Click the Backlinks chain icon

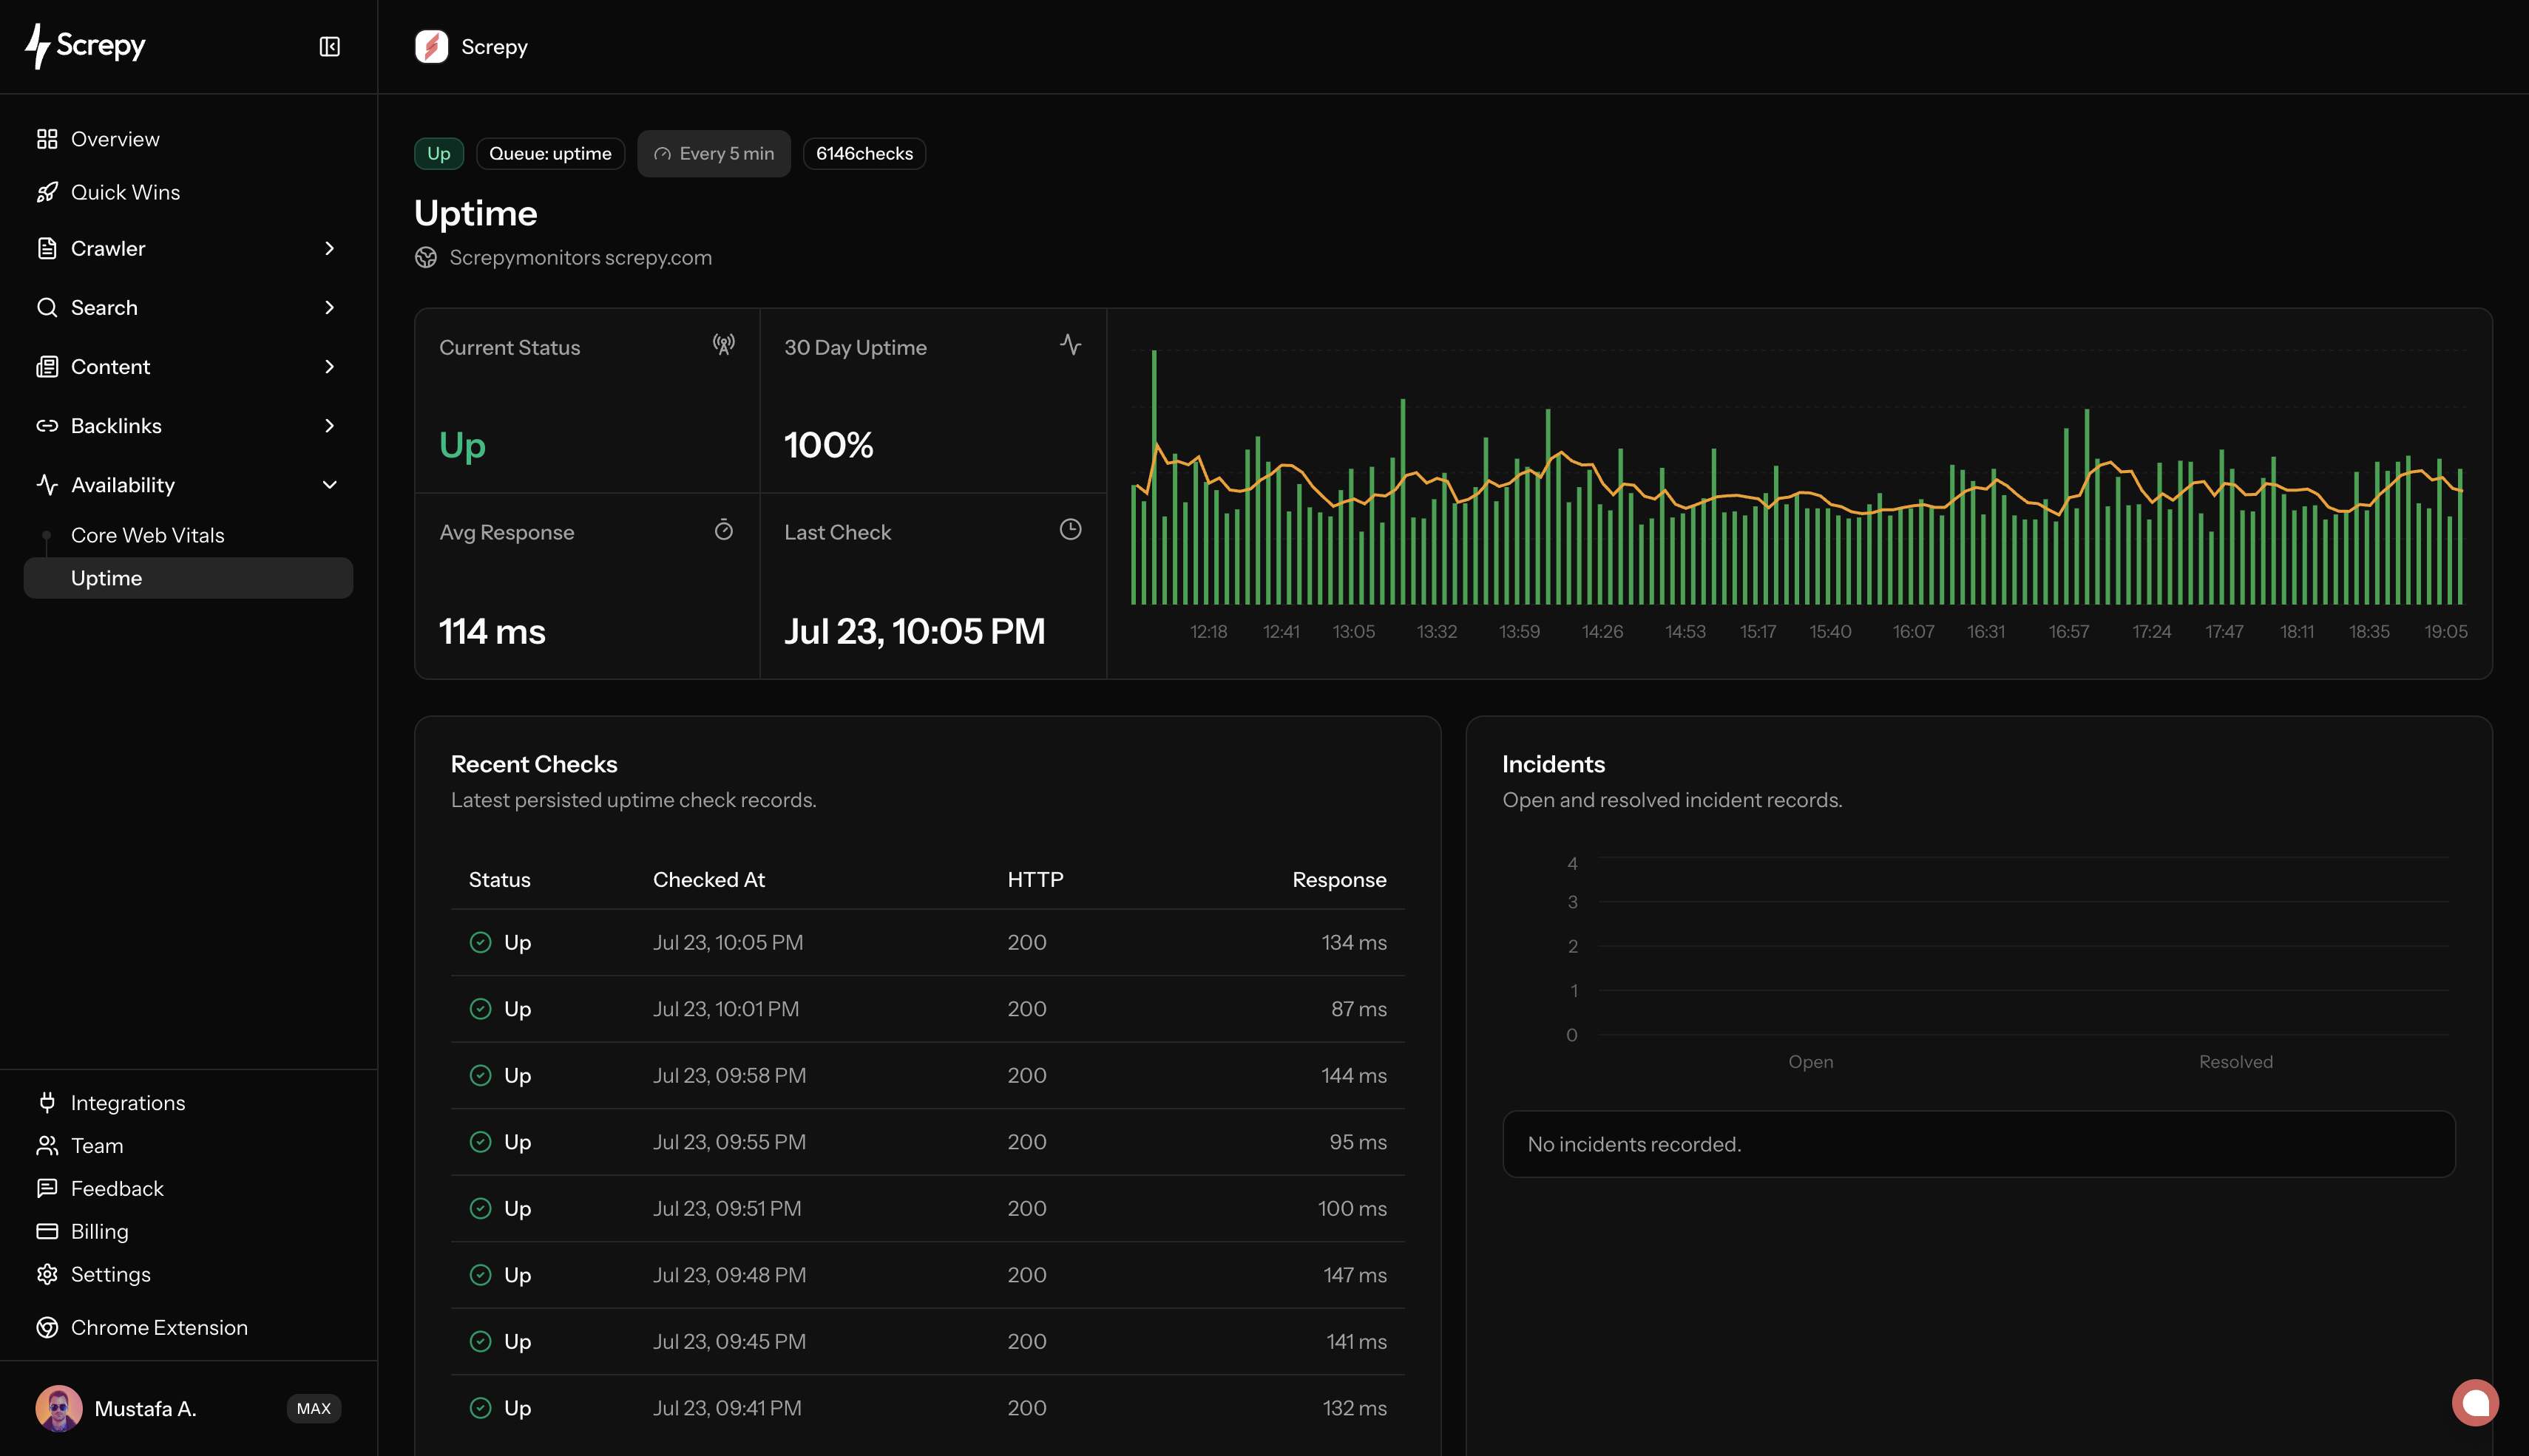point(47,425)
